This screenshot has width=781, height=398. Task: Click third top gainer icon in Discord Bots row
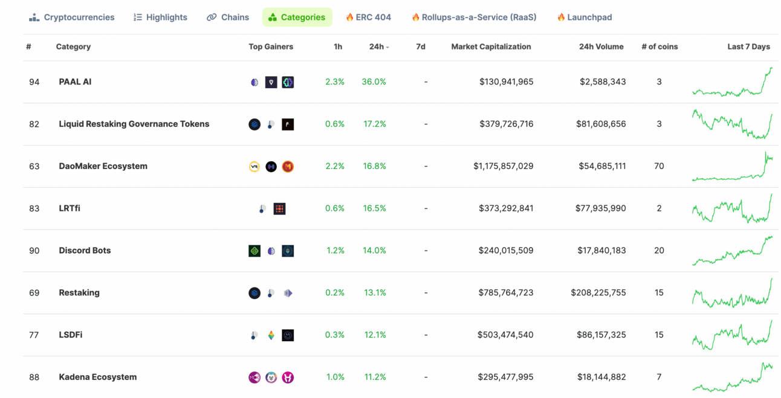coord(288,251)
